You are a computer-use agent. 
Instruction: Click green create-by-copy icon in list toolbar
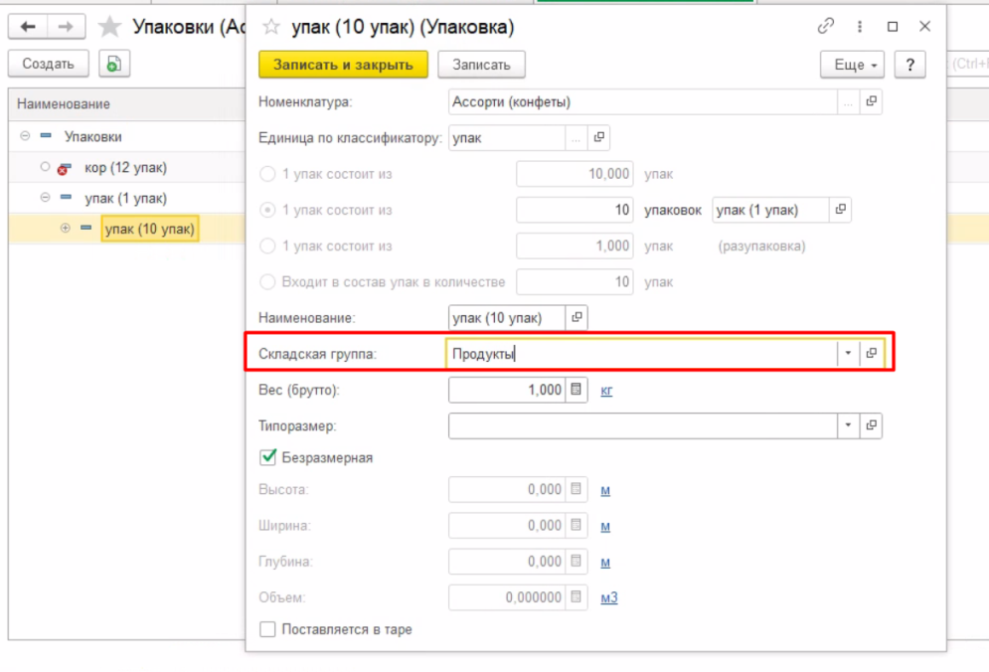tap(113, 64)
